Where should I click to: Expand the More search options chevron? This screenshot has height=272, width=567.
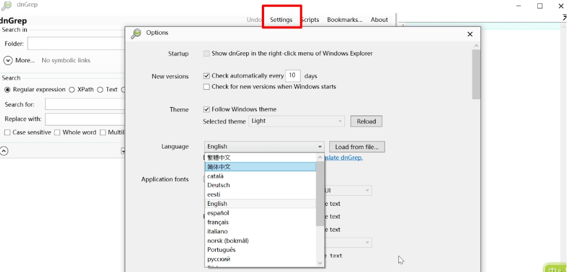pos(8,60)
